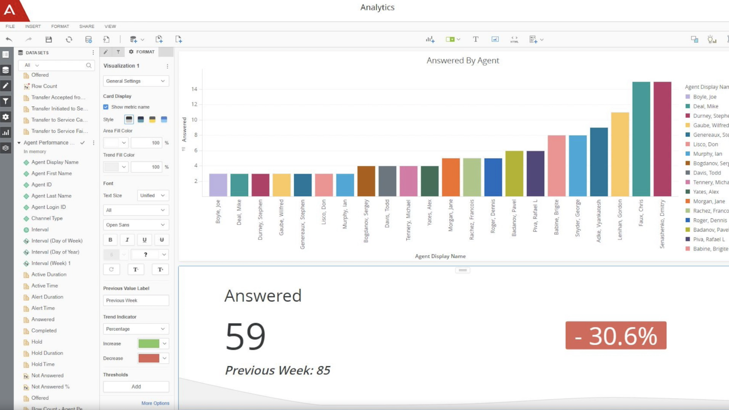The height and width of the screenshot is (410, 729).
Task: Click the undo arrow icon
Action: [x=8, y=39]
